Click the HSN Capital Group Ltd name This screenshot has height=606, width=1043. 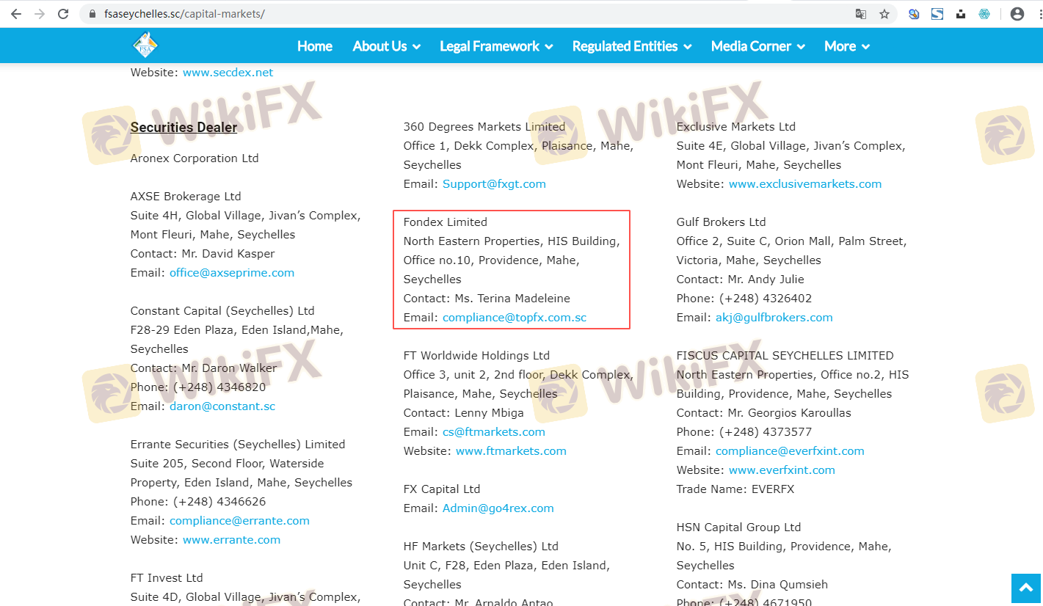click(738, 527)
